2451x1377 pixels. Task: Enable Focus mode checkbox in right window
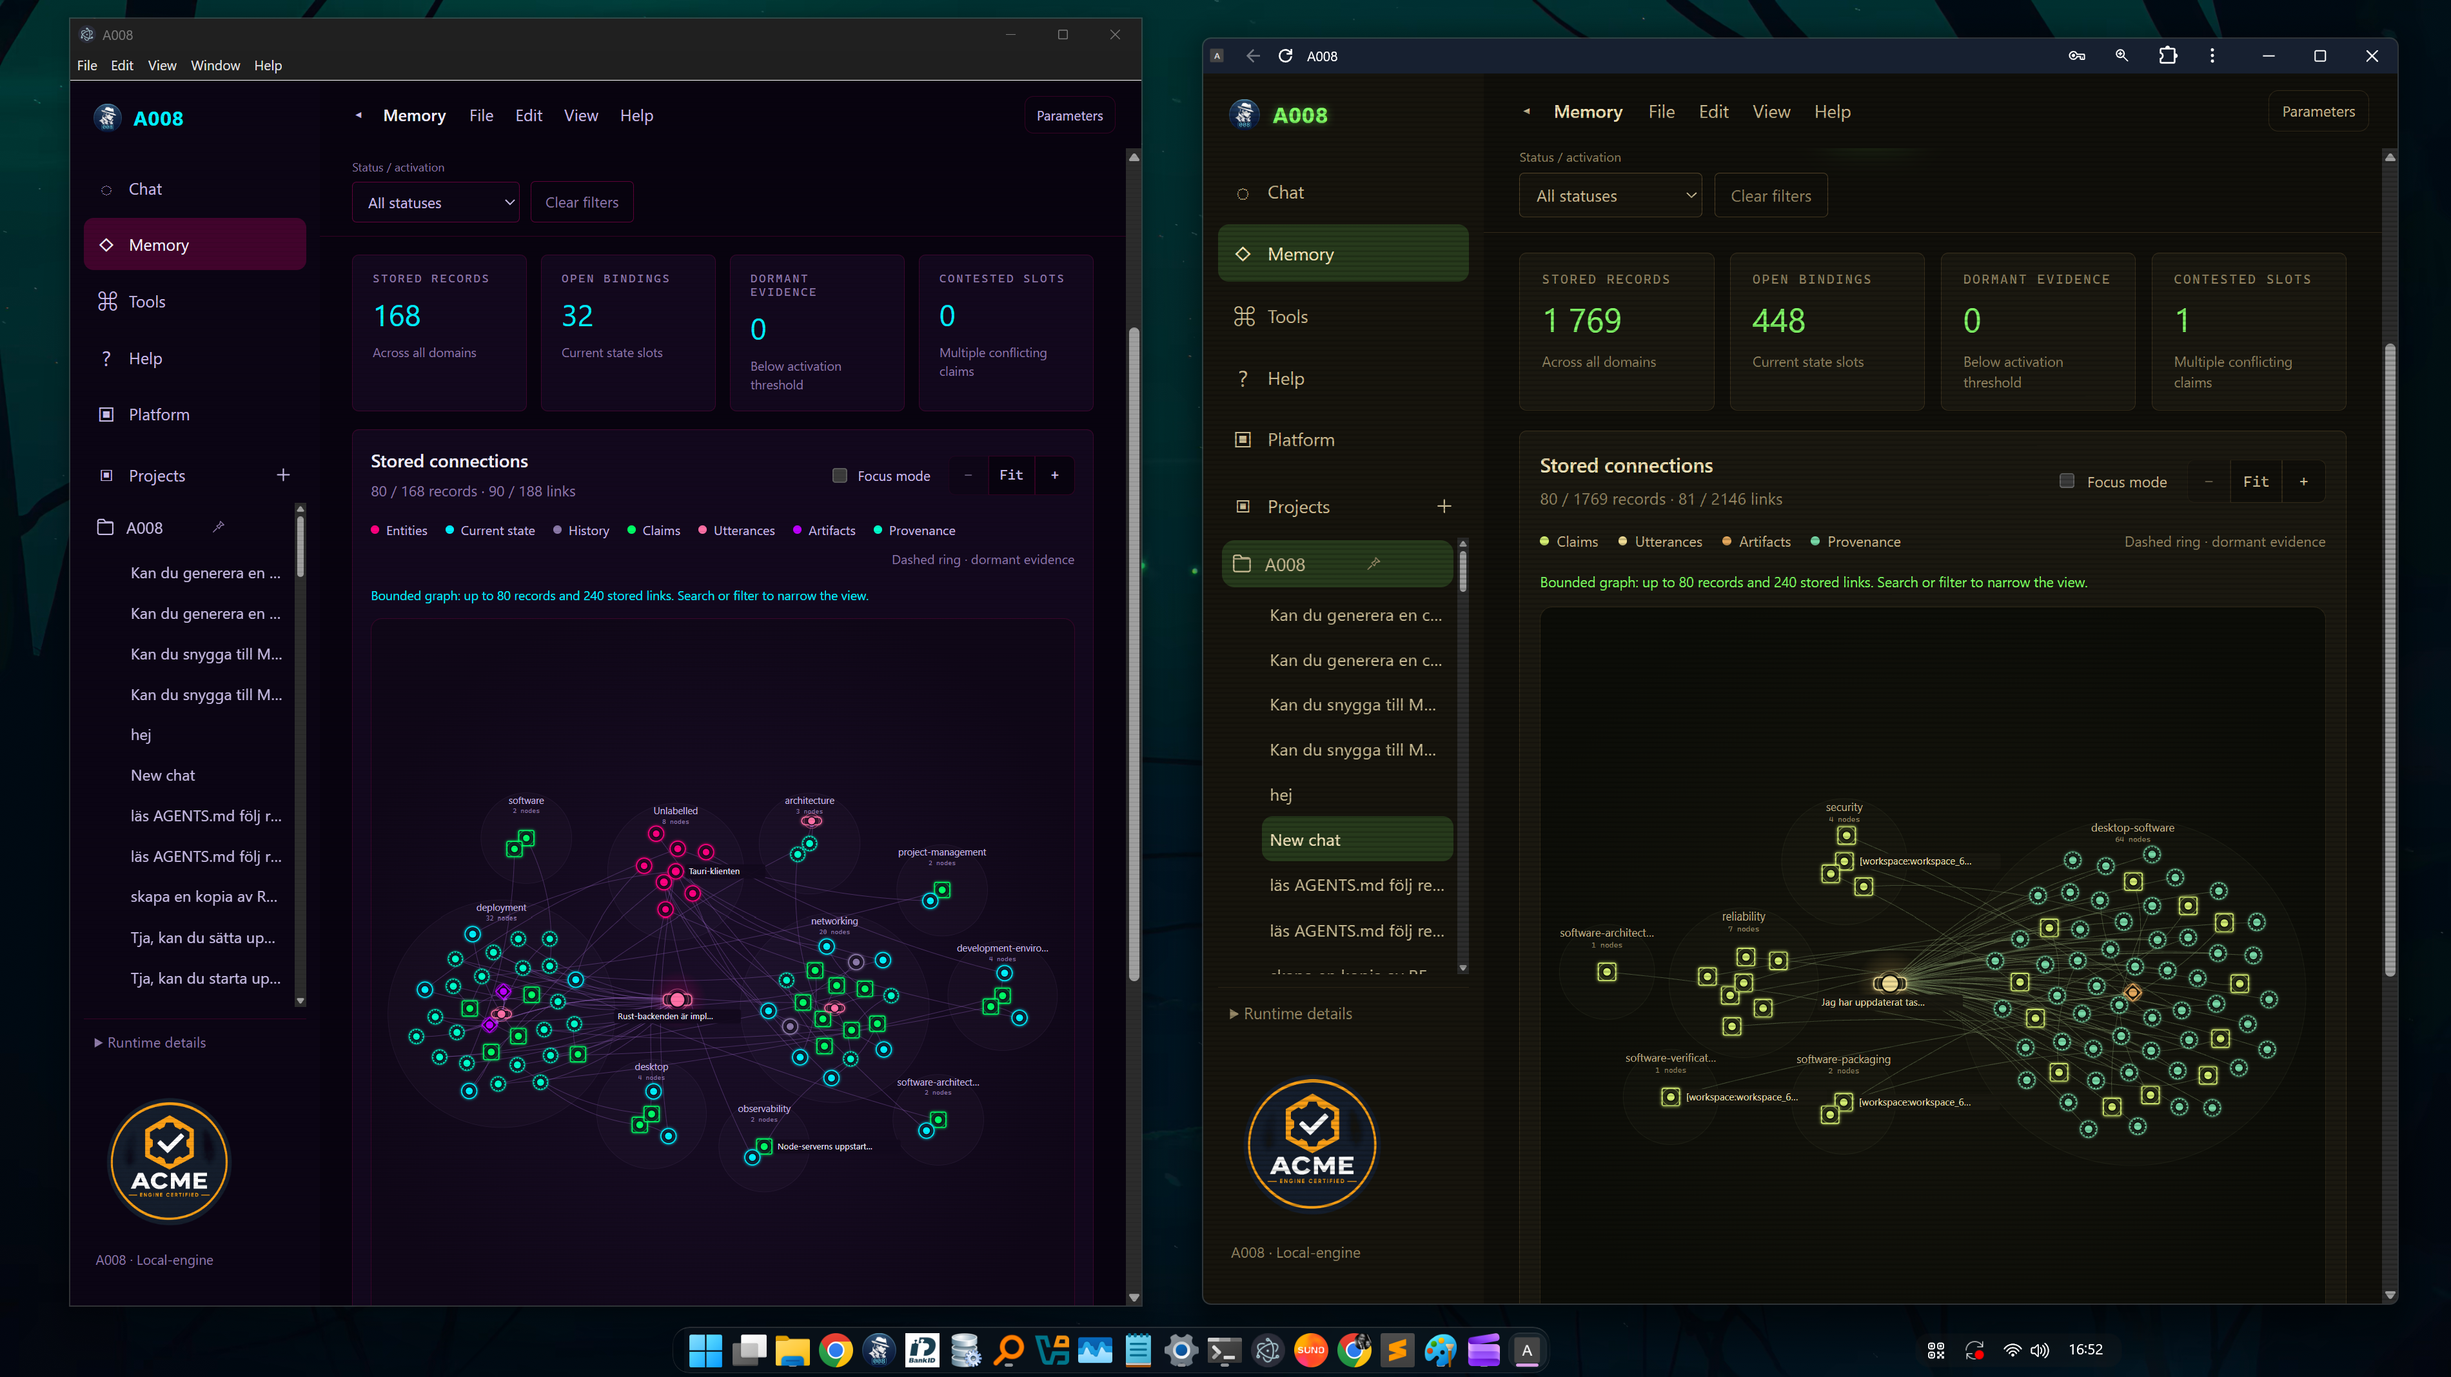[2067, 481]
